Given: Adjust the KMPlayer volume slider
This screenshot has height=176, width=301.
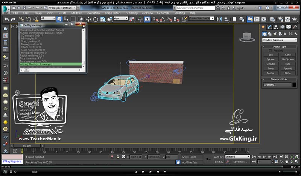Looking at the screenshot, I should pos(290,172).
